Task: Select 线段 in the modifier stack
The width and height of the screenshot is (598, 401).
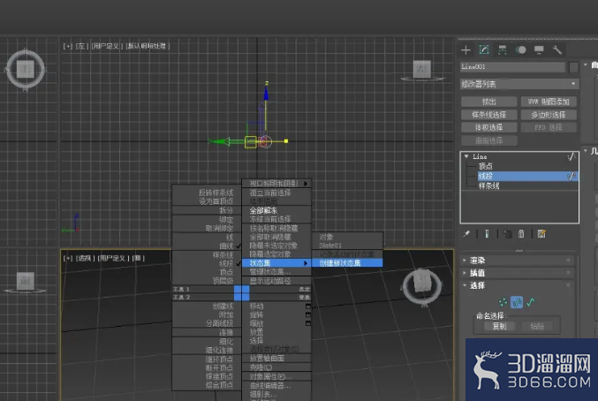Action: point(527,176)
